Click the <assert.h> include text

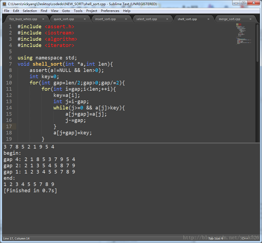pos(59,27)
